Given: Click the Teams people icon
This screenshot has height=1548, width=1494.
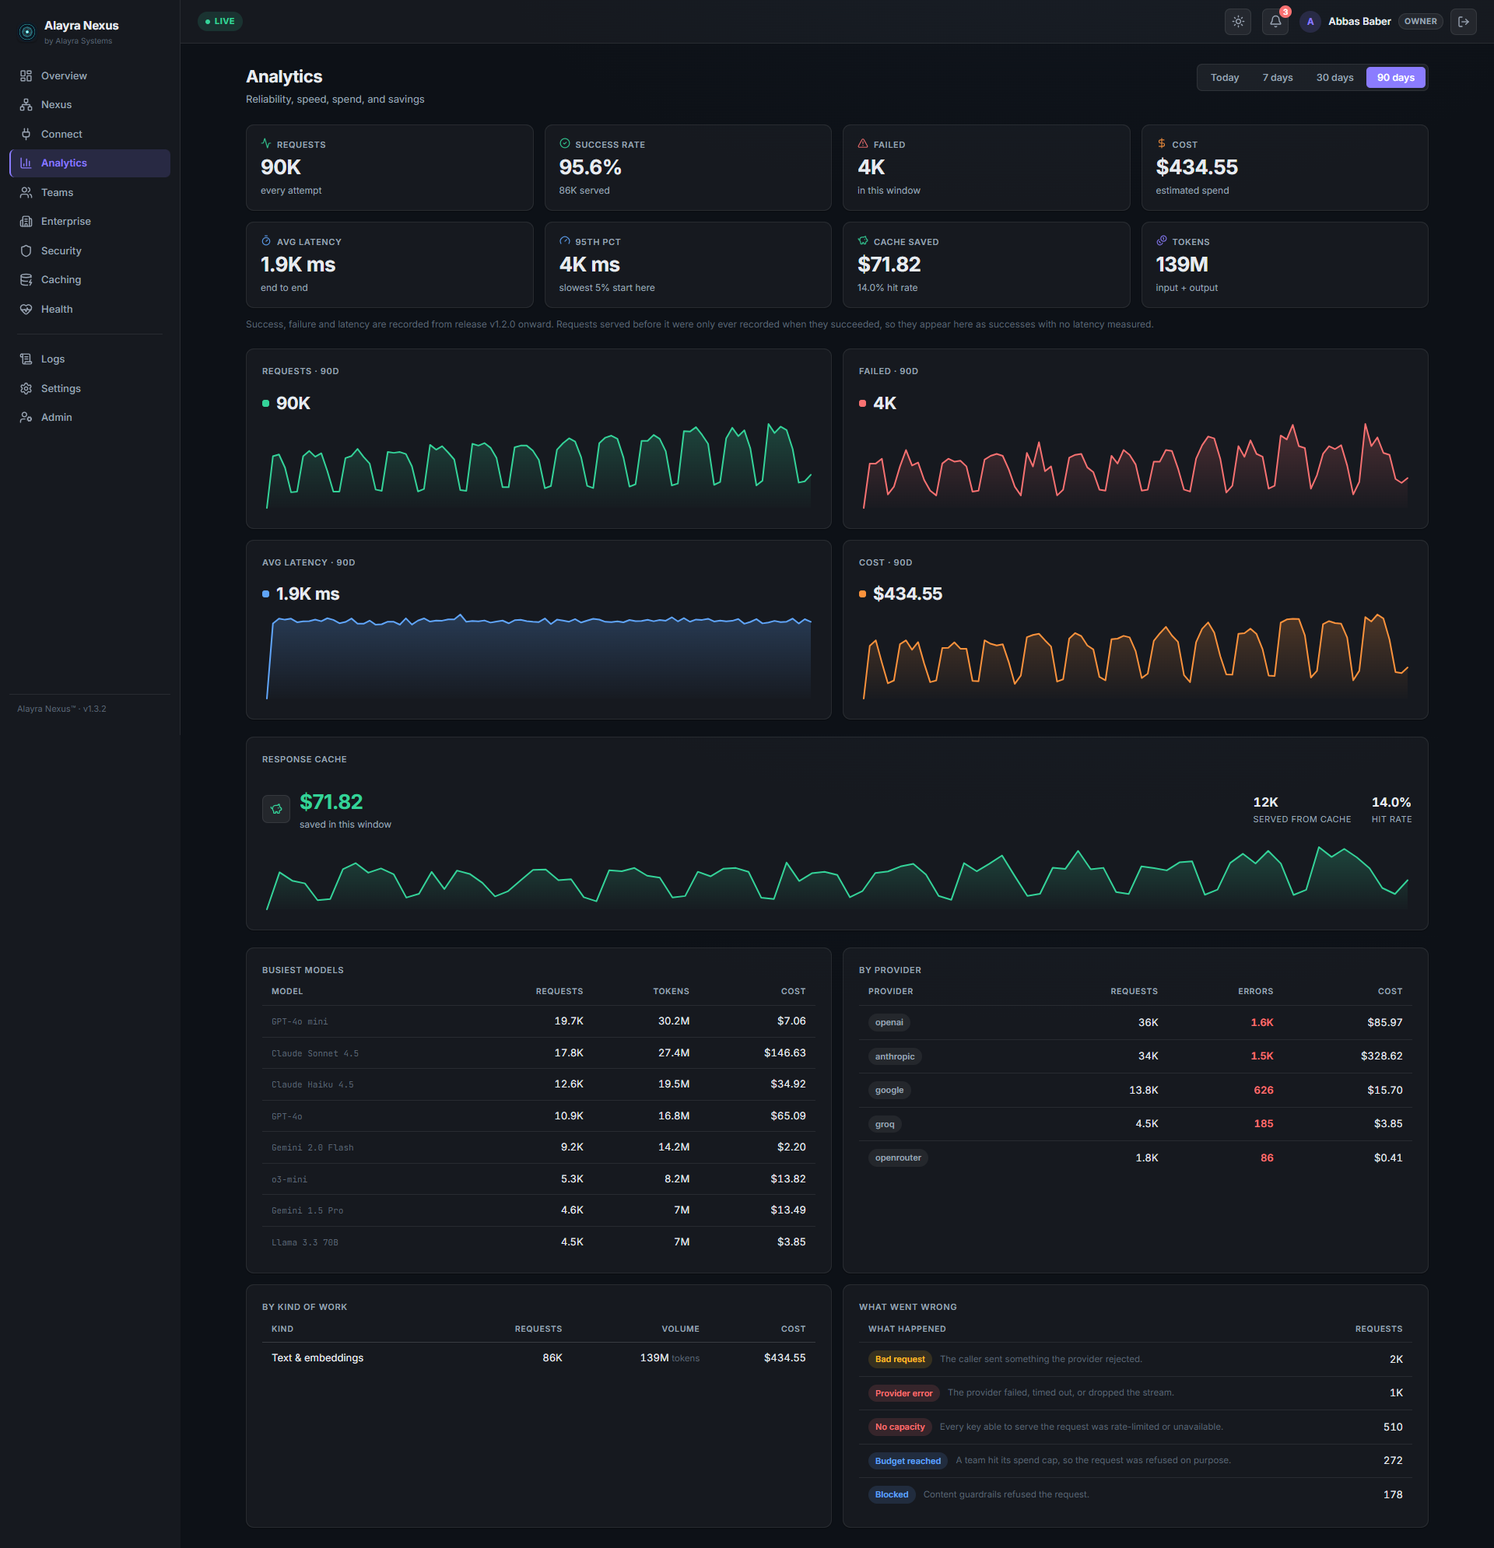Looking at the screenshot, I should click(26, 193).
